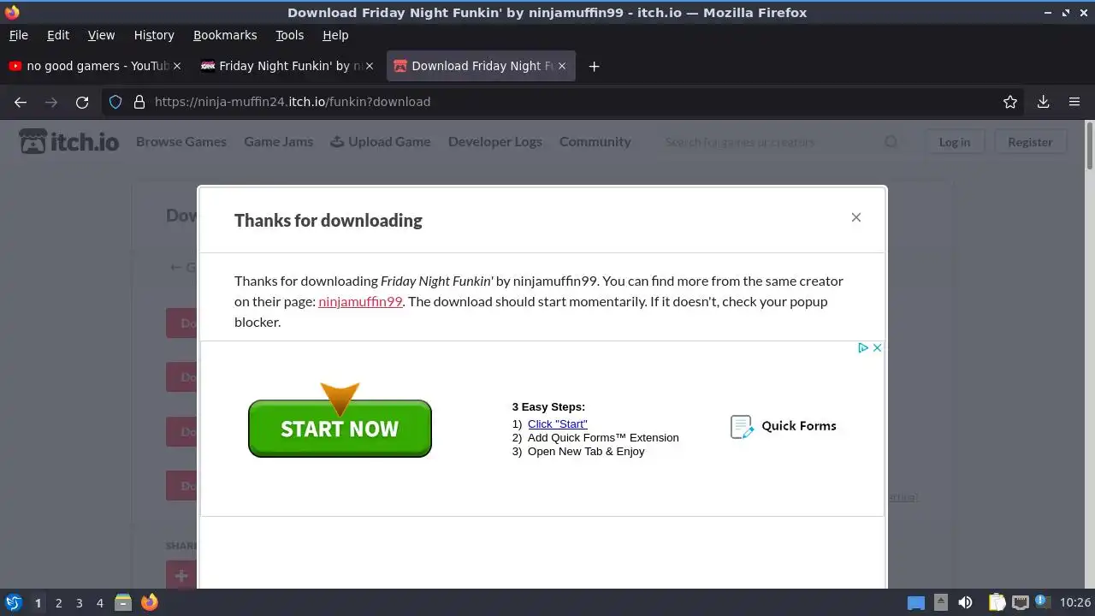Screen dimensions: 1095x616
Task: Open the Game Jams page
Action: pos(279,142)
